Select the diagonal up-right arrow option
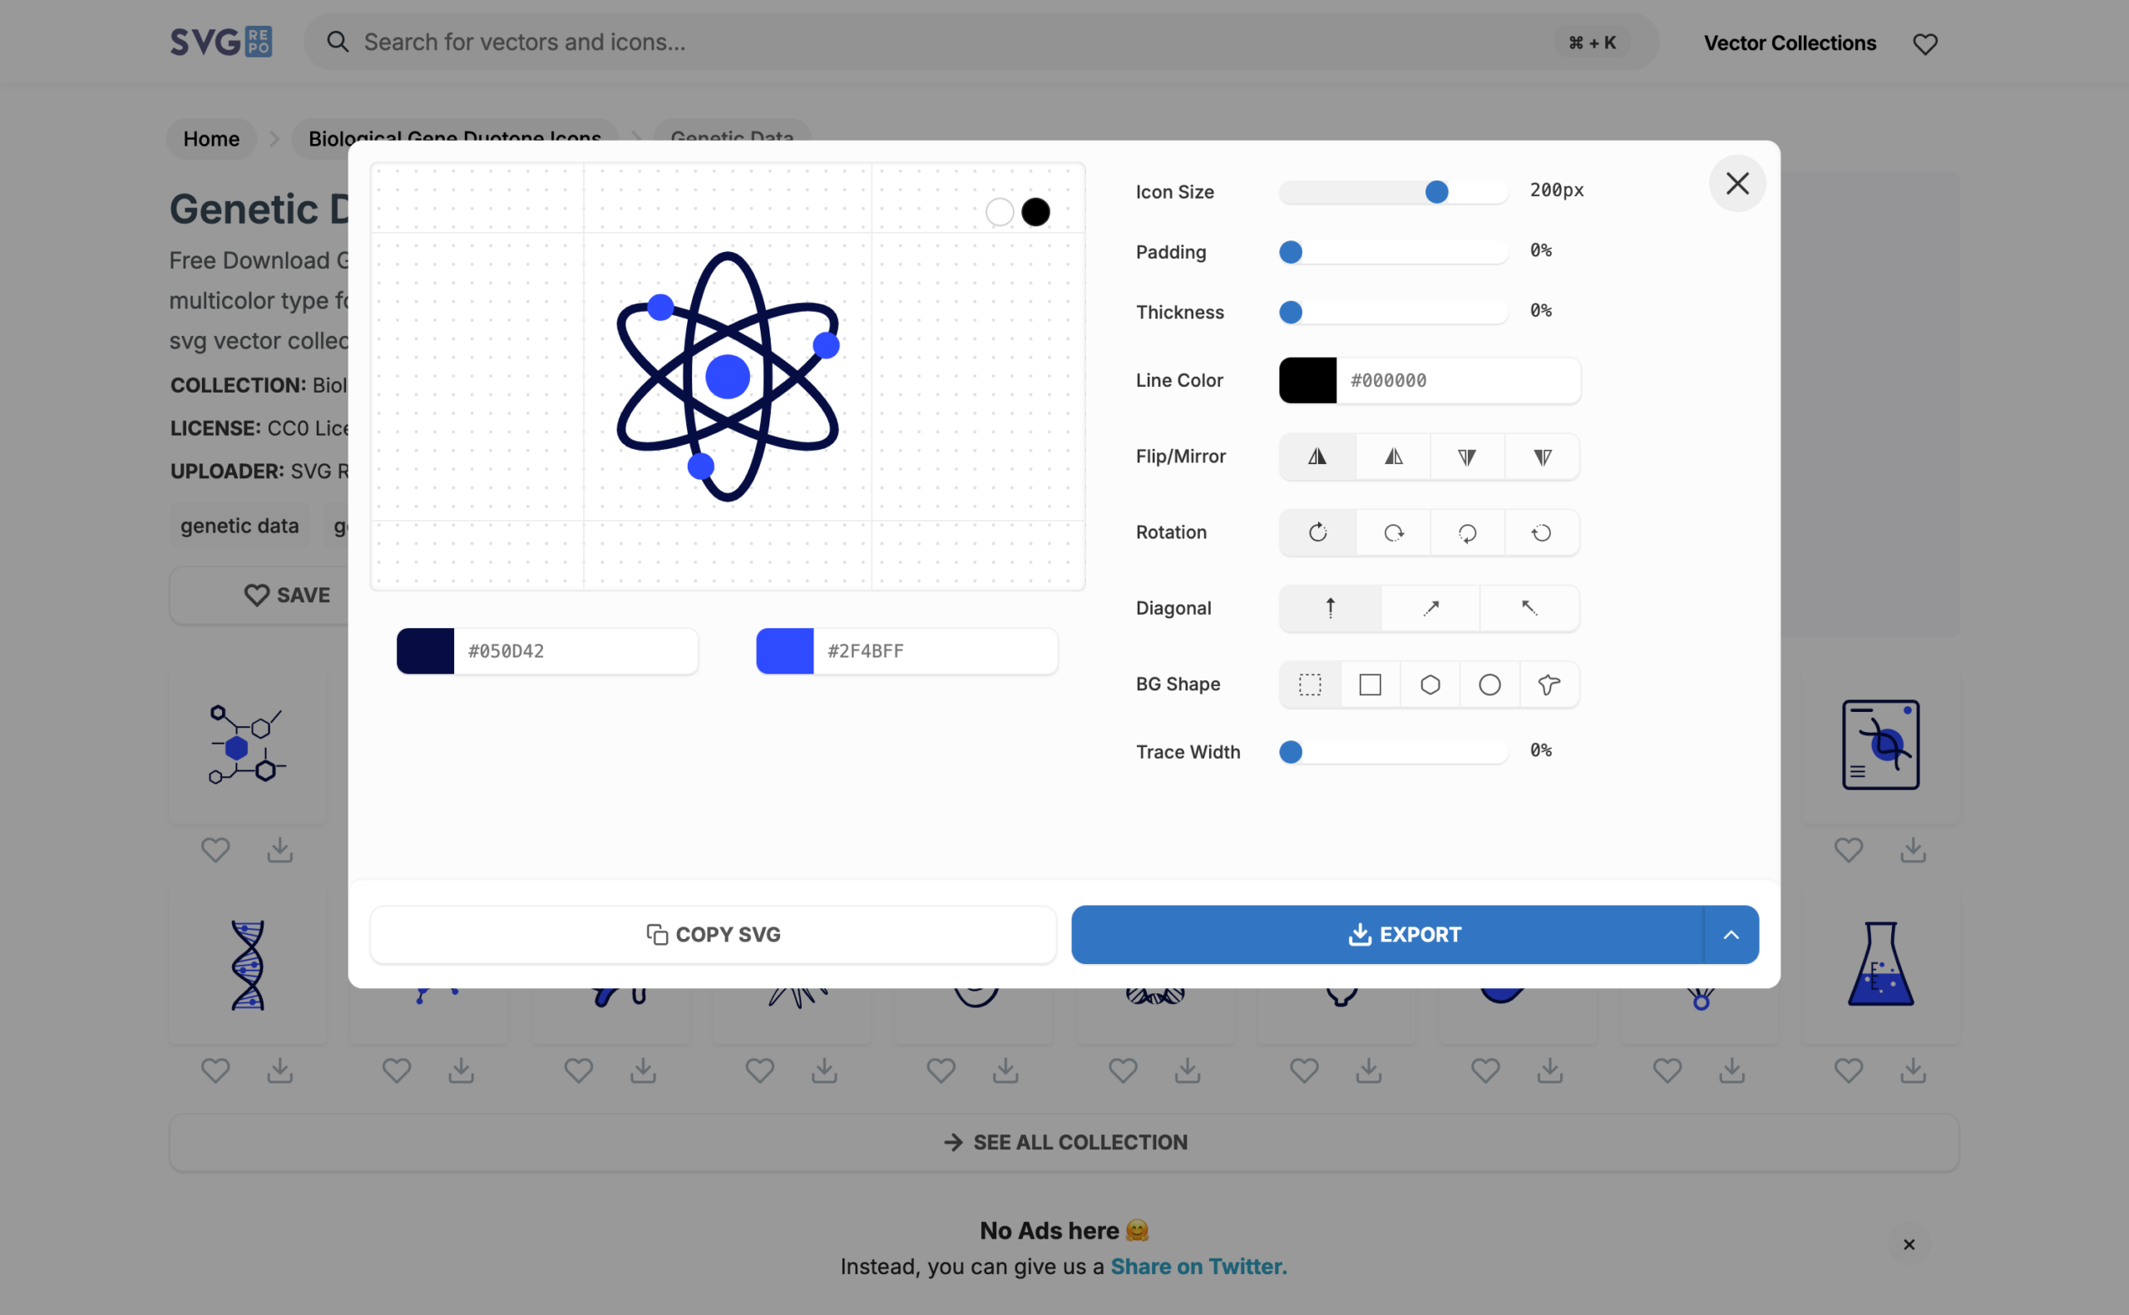The image size is (2129, 1315). pyautogui.click(x=1430, y=608)
